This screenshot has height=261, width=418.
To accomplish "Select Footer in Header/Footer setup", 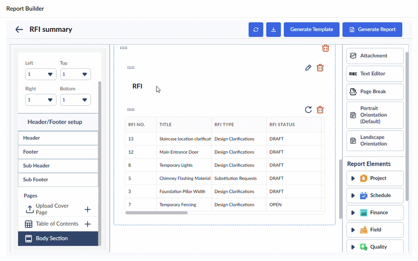I will 58,152.
